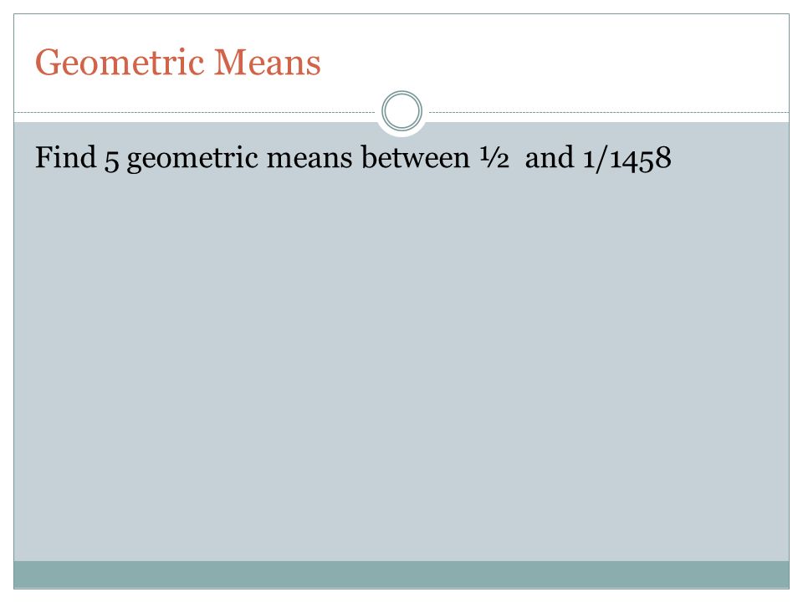Click the word 'Means' in the title
Image resolution: width=803 pixels, height=602 pixels.
pyautogui.click(x=267, y=63)
